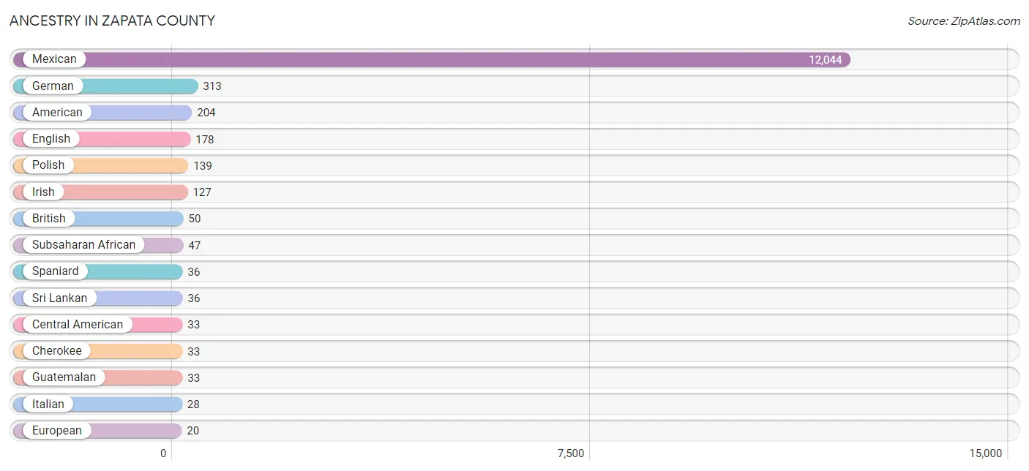This screenshot has width=1029, height=471.
Task: Select the English ancestry label
Action: 51,139
